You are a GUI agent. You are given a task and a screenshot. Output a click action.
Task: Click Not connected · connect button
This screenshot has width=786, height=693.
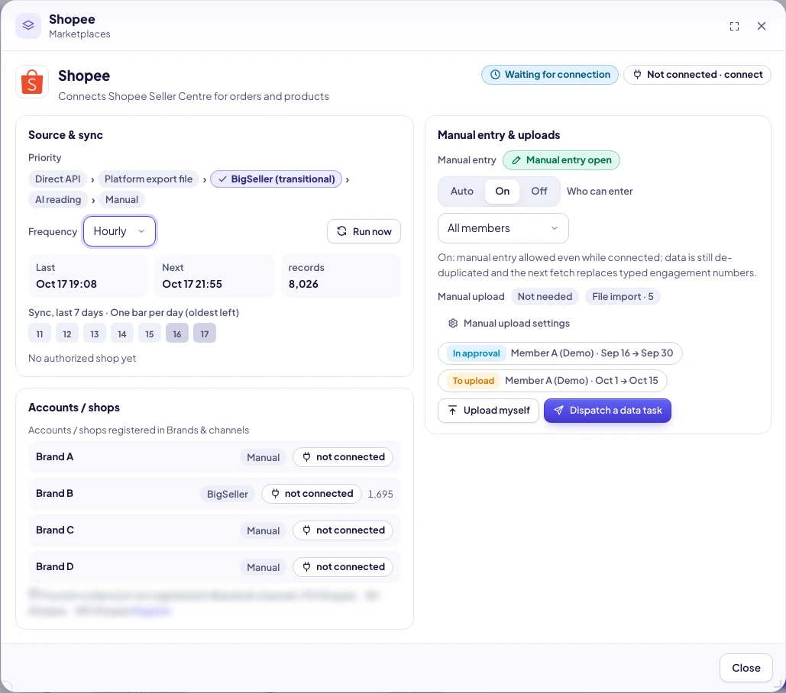point(697,75)
